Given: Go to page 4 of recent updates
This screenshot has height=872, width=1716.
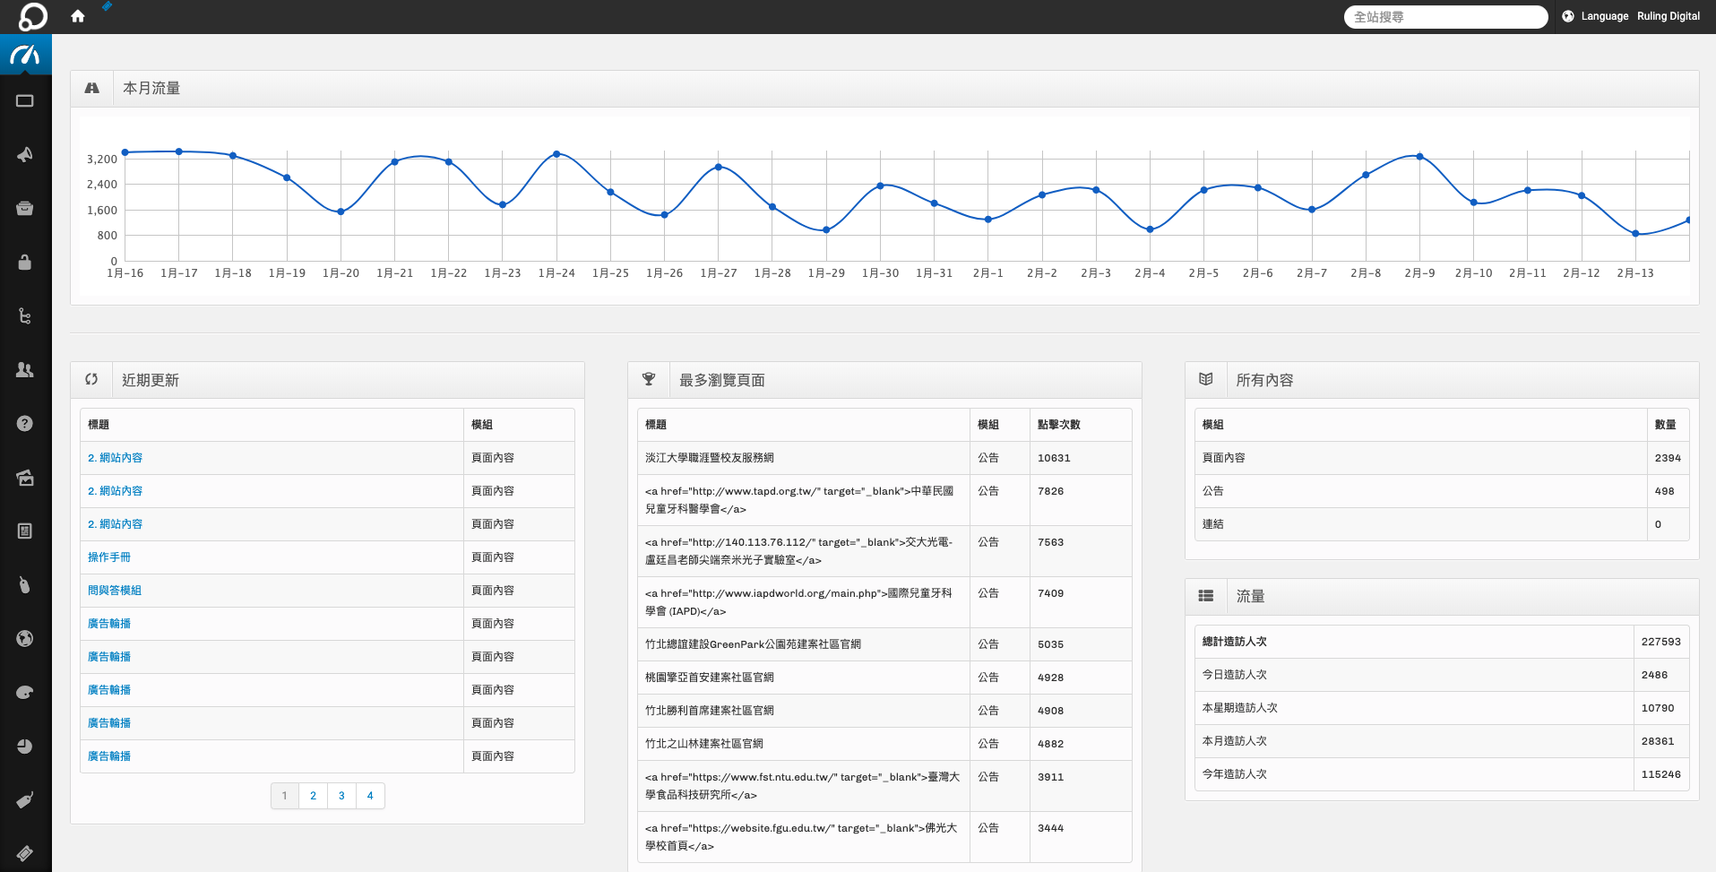Looking at the screenshot, I should pyautogui.click(x=370, y=796).
